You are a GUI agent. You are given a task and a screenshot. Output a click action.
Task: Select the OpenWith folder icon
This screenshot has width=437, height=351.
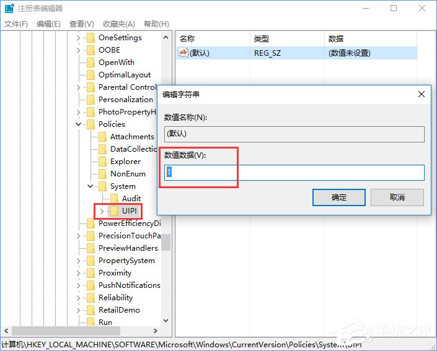[x=90, y=63]
